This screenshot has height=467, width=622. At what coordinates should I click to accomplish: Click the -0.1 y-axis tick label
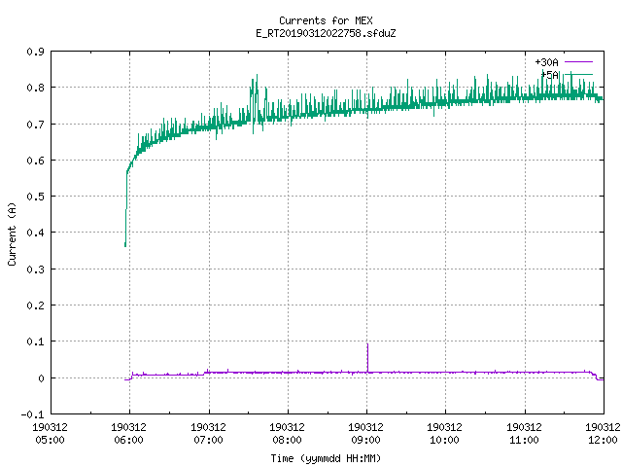32,414
